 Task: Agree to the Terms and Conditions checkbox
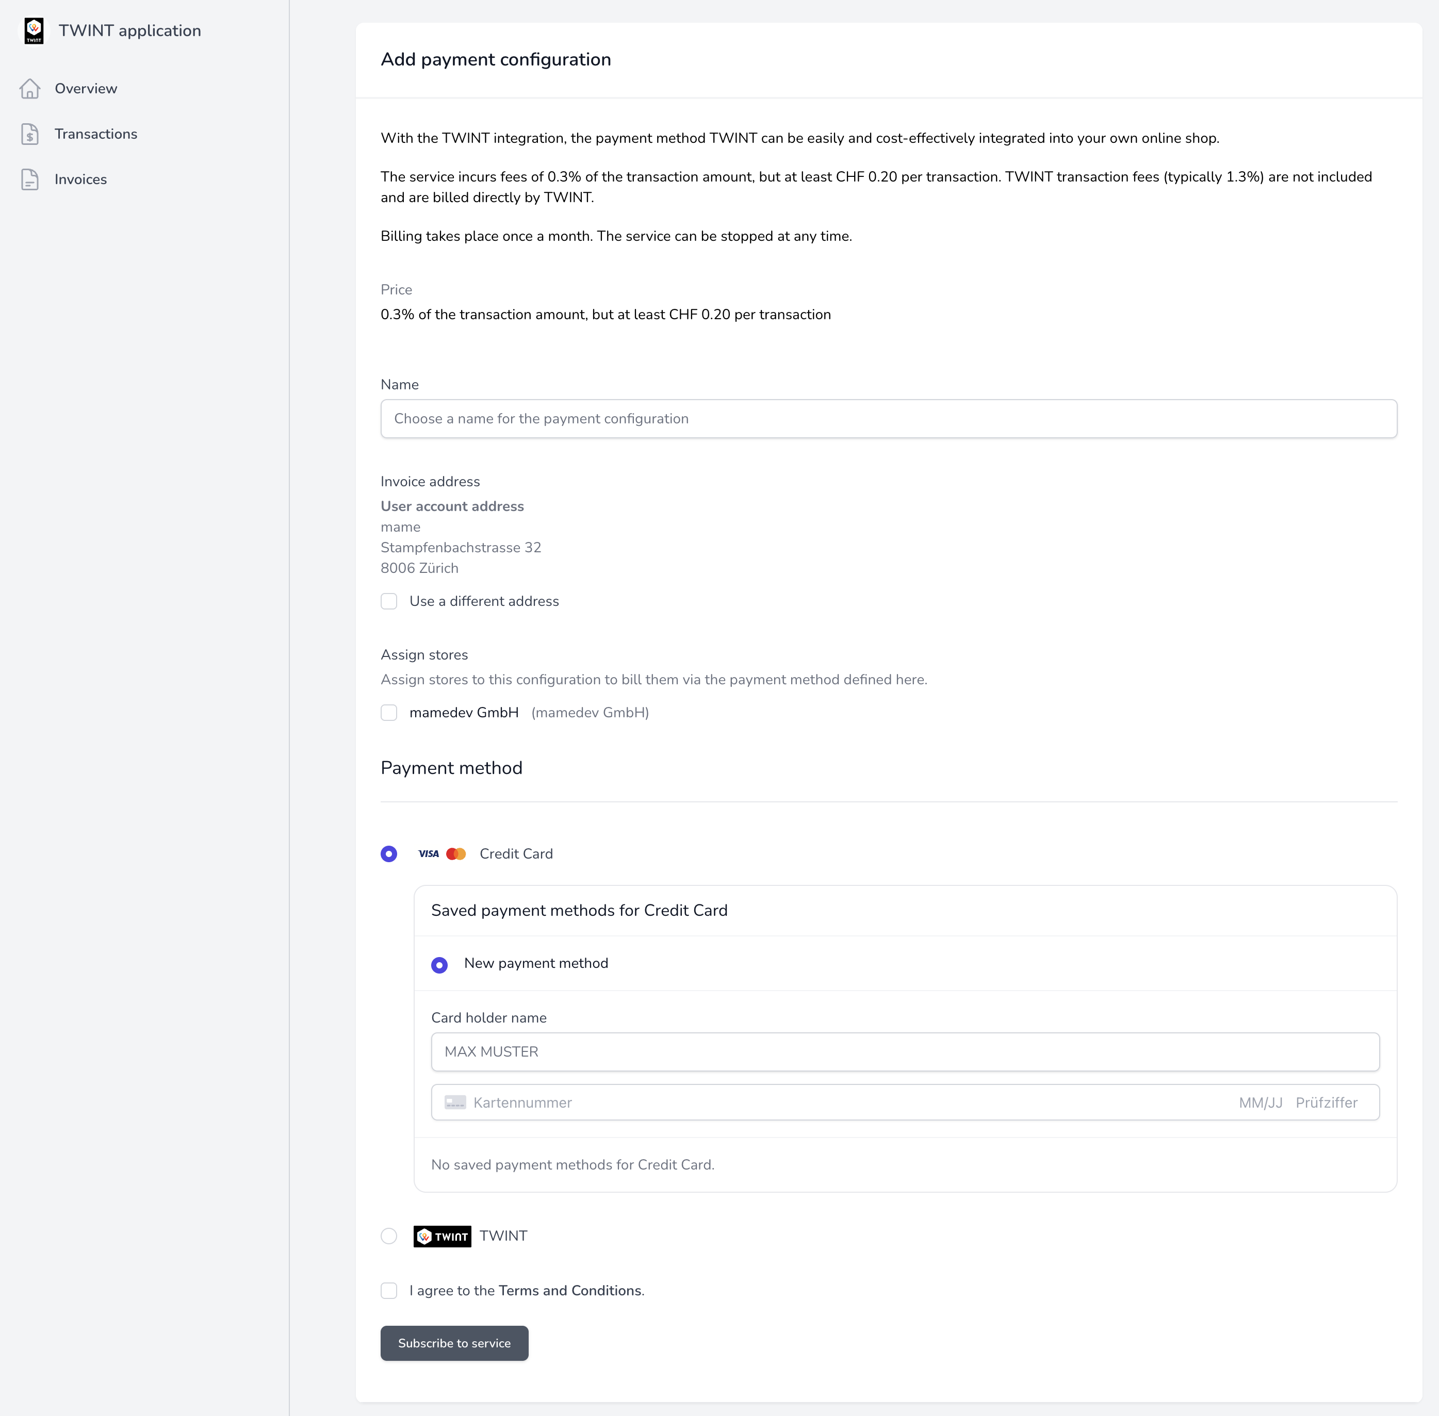click(389, 1290)
